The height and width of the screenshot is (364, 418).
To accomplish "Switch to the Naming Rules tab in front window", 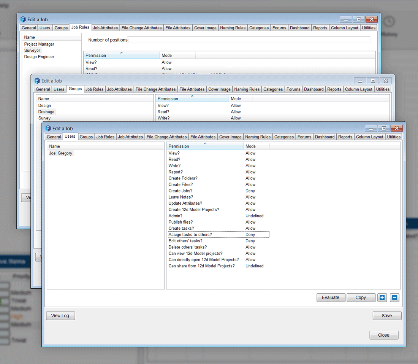I will pyautogui.click(x=258, y=137).
